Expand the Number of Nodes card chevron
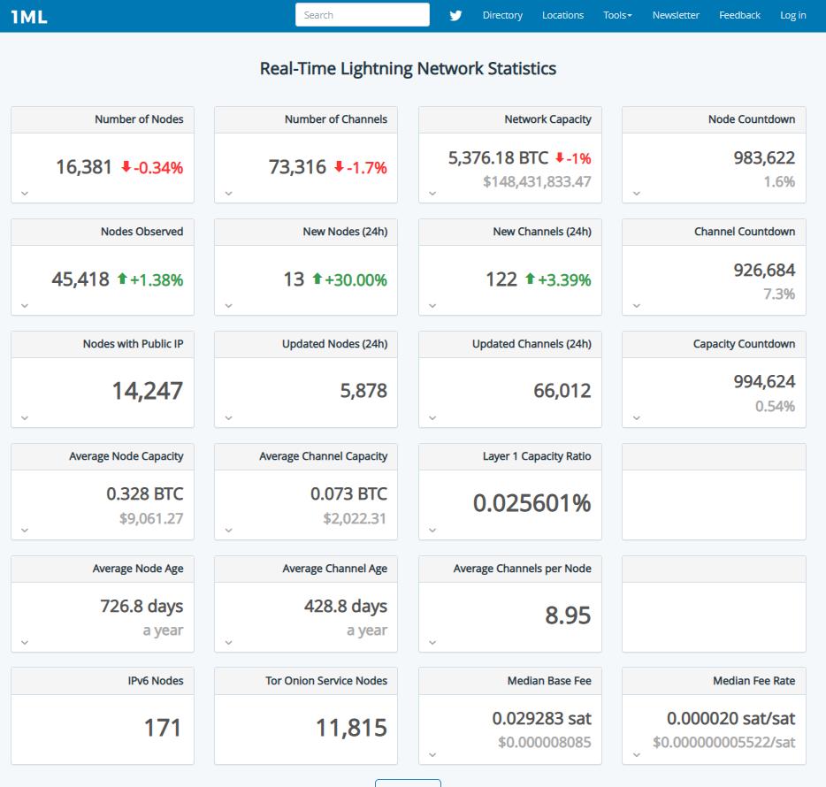826x787 pixels. [25, 194]
